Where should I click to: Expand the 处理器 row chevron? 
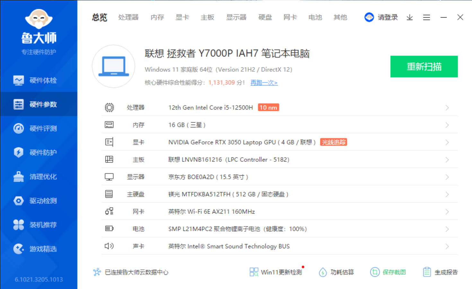coord(447,108)
